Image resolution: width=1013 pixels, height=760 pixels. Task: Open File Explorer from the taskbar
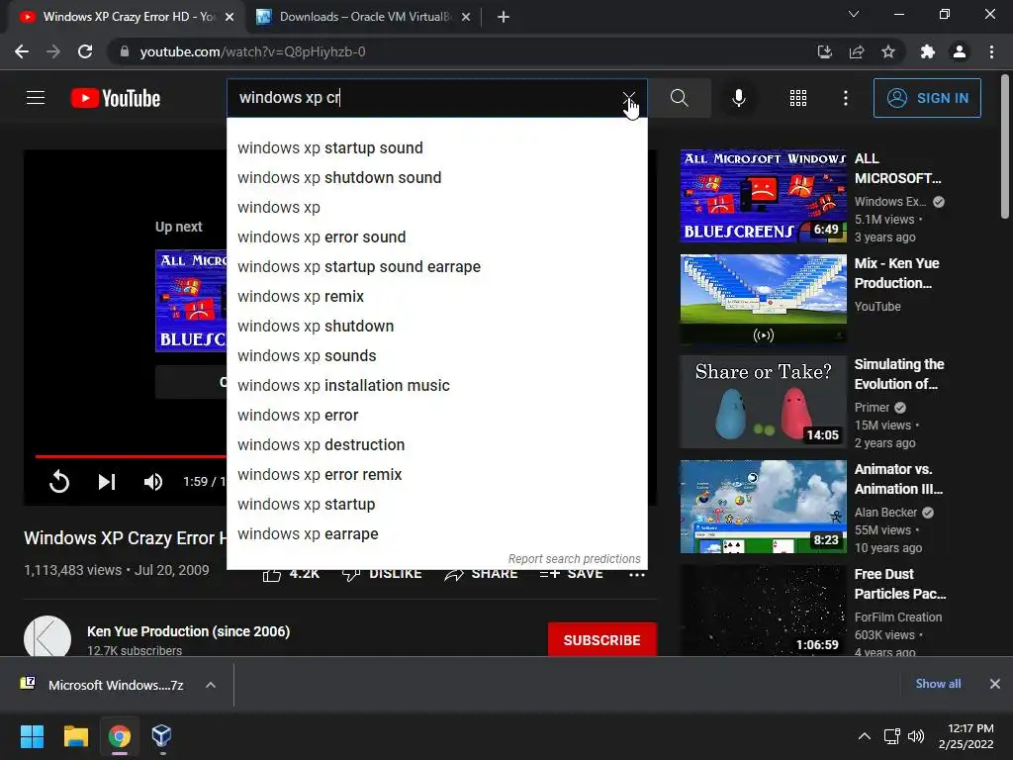pyautogui.click(x=75, y=736)
